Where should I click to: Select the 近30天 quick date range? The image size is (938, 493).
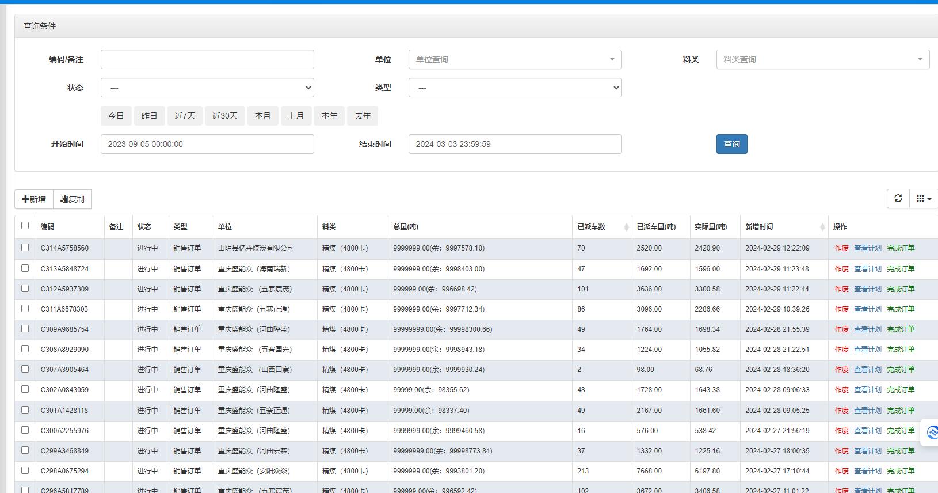point(225,116)
